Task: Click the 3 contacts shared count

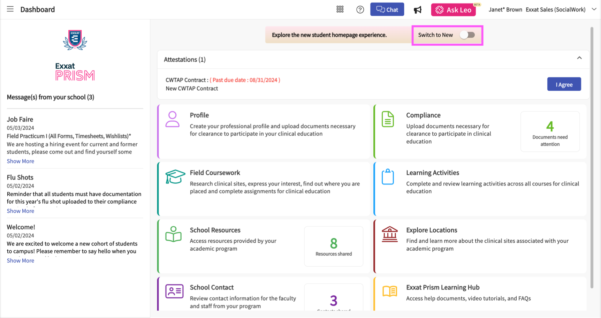Action: coord(334,297)
